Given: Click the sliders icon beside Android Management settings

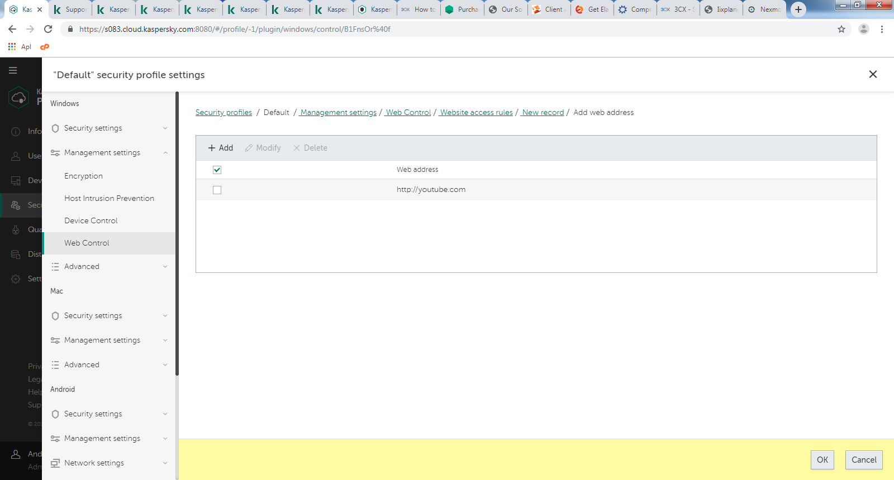Looking at the screenshot, I should 55,439.
